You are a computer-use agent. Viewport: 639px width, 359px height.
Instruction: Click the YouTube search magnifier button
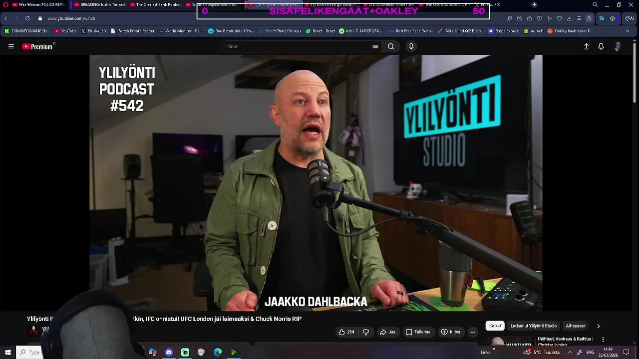click(391, 46)
